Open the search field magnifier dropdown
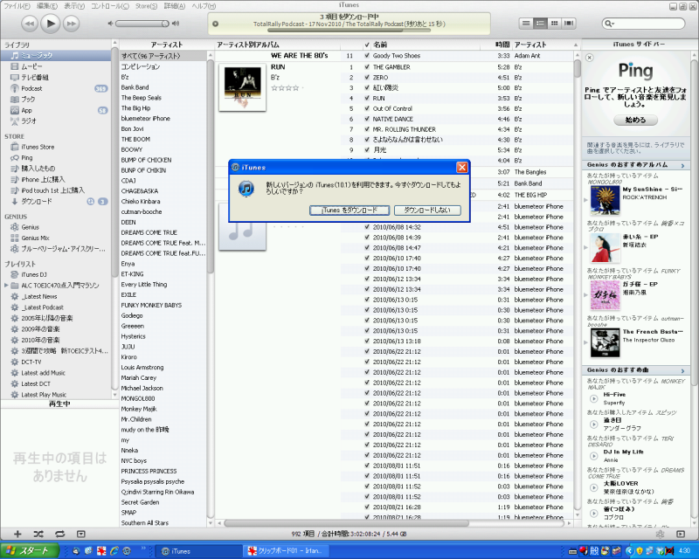This screenshot has height=559, width=699. coord(609,24)
